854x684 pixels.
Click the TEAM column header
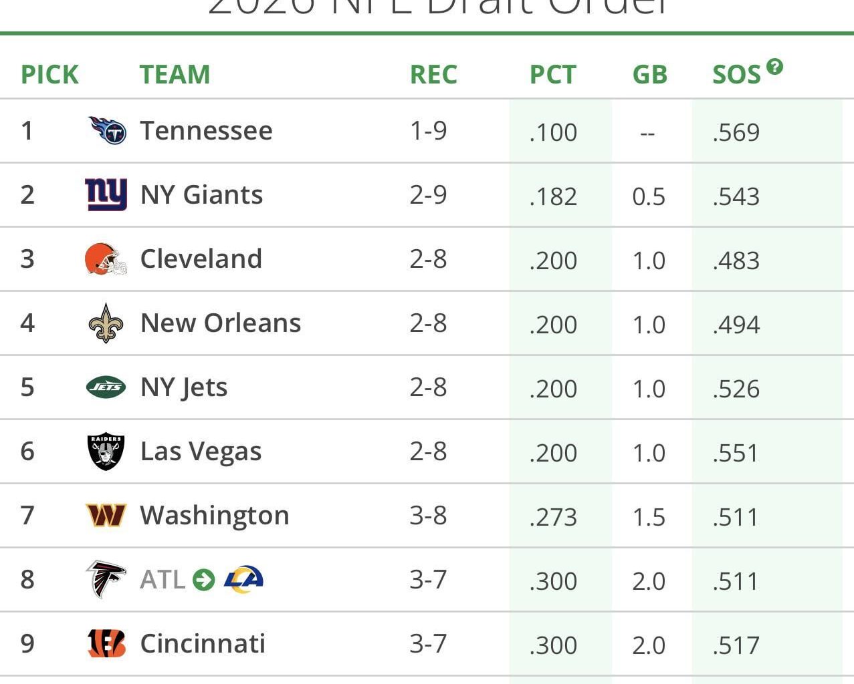[x=175, y=74]
